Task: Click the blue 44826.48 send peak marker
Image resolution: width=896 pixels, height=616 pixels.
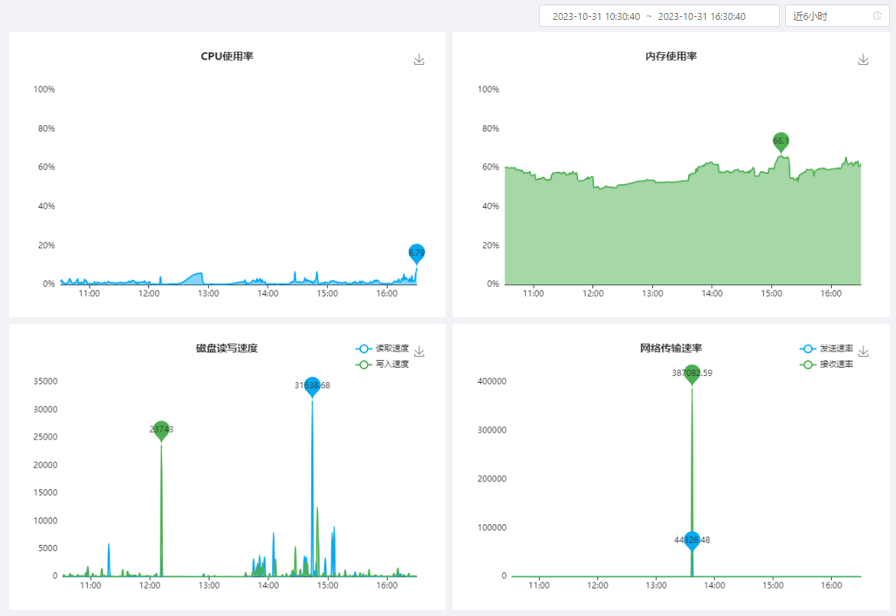Action: point(692,540)
